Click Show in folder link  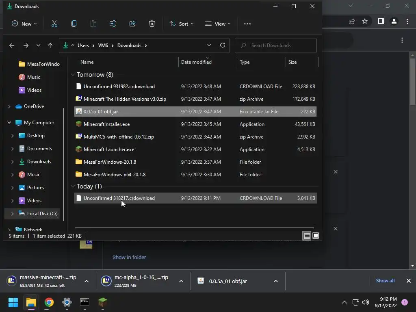coord(129,257)
